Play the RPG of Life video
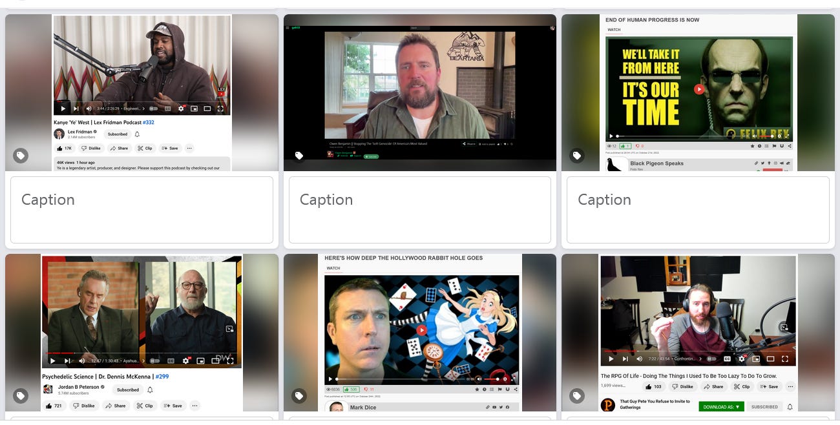The image size is (840, 425). click(x=611, y=358)
